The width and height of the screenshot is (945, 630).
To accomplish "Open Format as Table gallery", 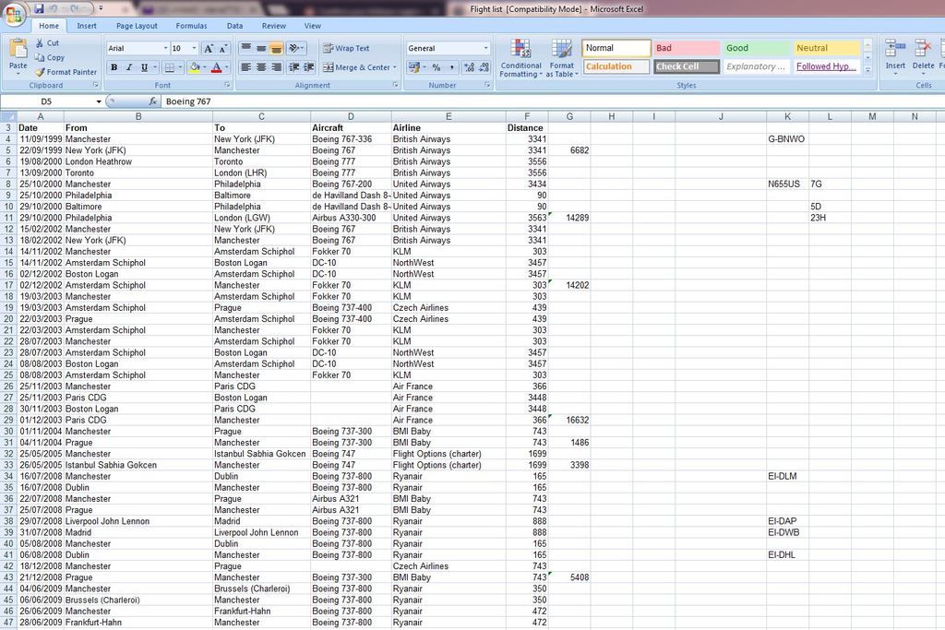I will point(562,58).
